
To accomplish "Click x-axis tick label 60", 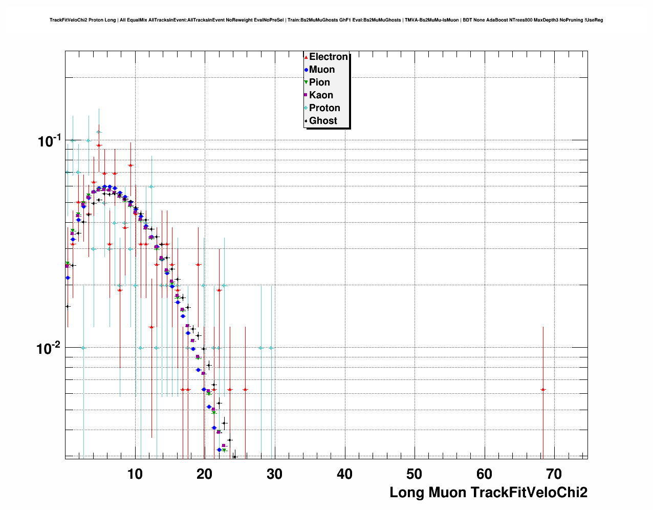I will click(x=485, y=474).
